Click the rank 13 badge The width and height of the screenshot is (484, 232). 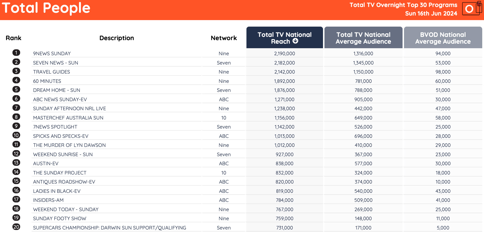click(x=16, y=163)
